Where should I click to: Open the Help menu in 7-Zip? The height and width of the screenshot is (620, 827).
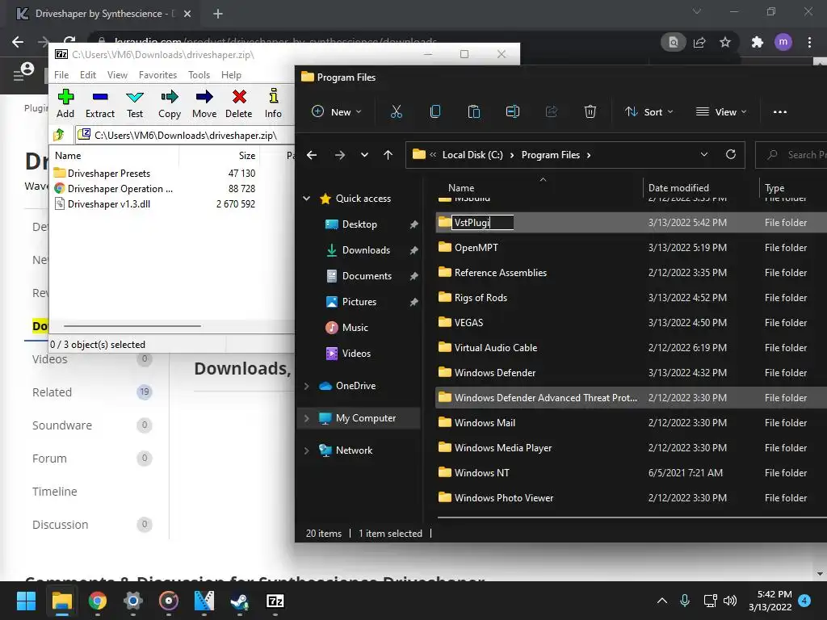coord(231,75)
